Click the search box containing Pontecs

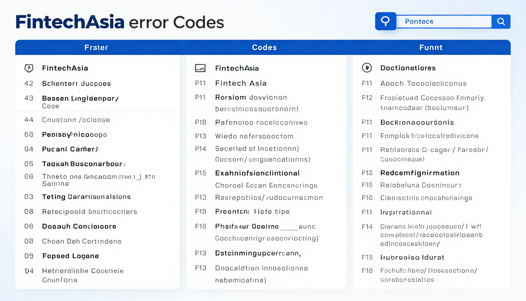[x=444, y=22]
